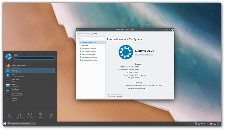Launch Konsole terminal
The image size is (225, 130).
click(x=14, y=99)
